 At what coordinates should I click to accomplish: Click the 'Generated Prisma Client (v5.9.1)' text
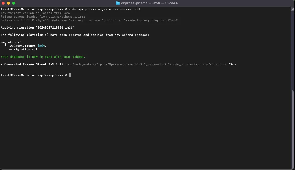pos(34,64)
